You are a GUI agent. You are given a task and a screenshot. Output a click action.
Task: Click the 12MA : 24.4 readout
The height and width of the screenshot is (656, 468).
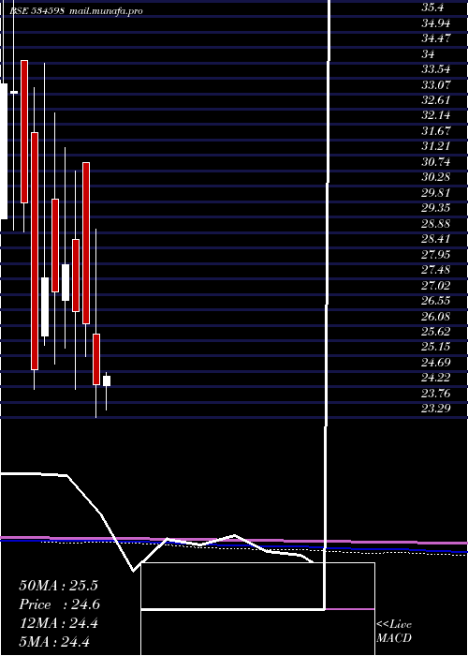click(x=58, y=623)
